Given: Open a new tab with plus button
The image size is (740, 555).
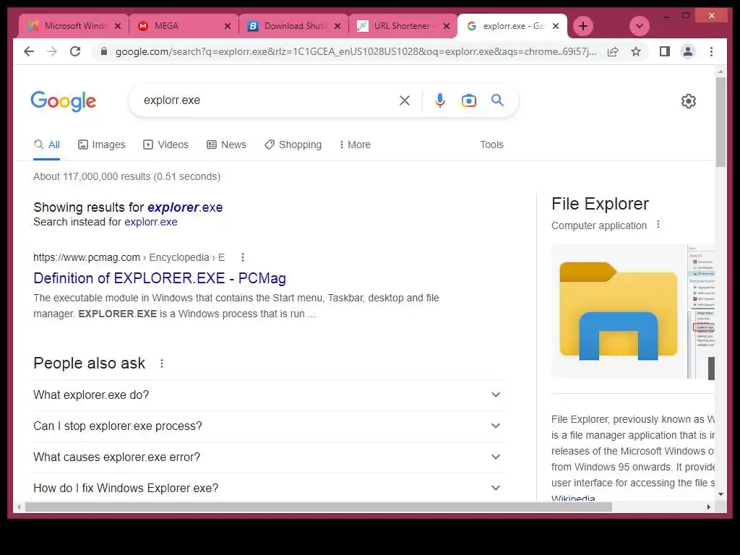Looking at the screenshot, I should click(x=583, y=26).
